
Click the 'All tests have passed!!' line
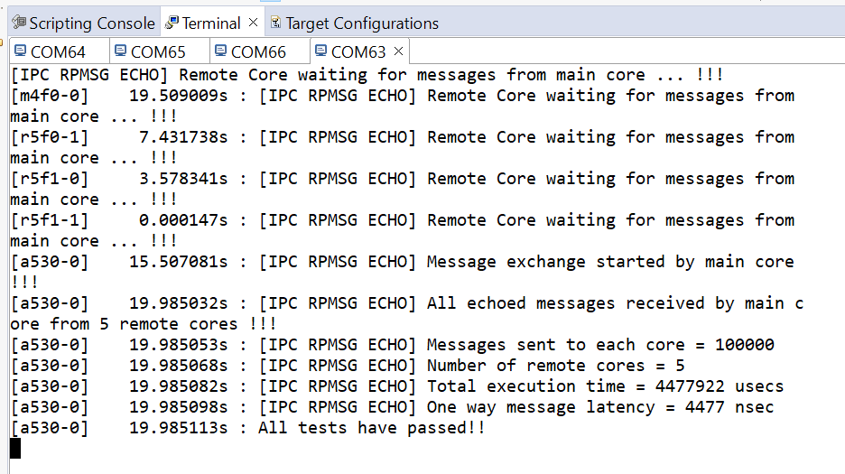coord(248,428)
